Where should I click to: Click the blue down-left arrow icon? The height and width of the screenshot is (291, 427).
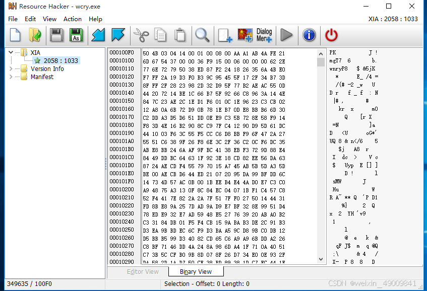(98, 35)
